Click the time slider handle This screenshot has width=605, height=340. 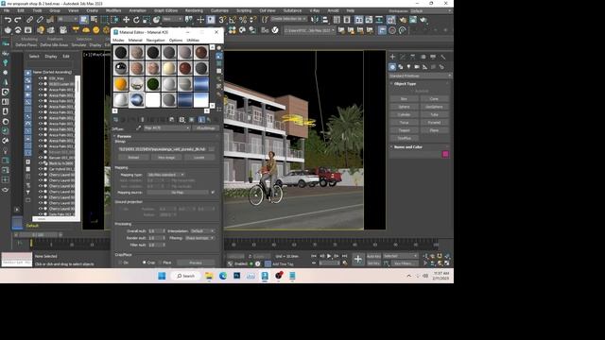[38, 234]
